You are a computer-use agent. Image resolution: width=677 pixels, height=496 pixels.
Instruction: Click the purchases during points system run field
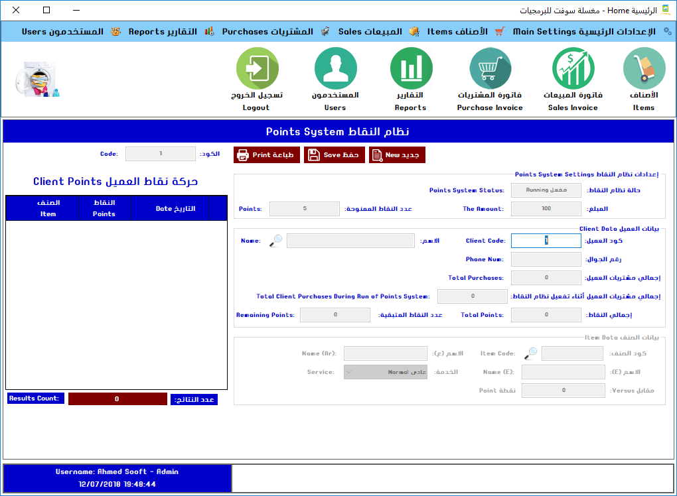click(473, 296)
